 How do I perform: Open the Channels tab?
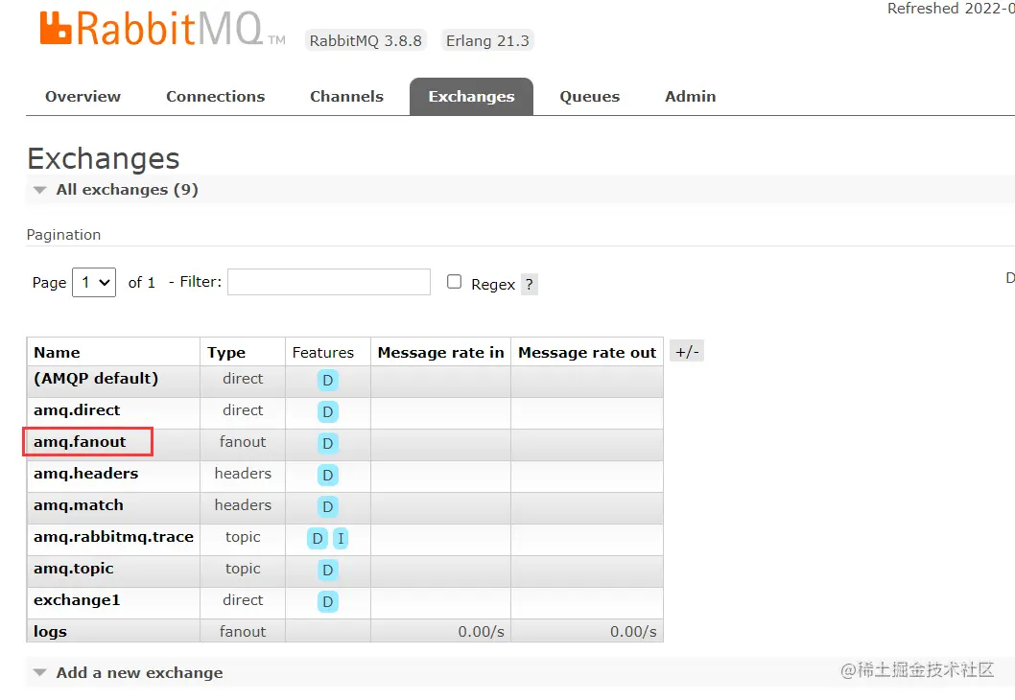347,97
